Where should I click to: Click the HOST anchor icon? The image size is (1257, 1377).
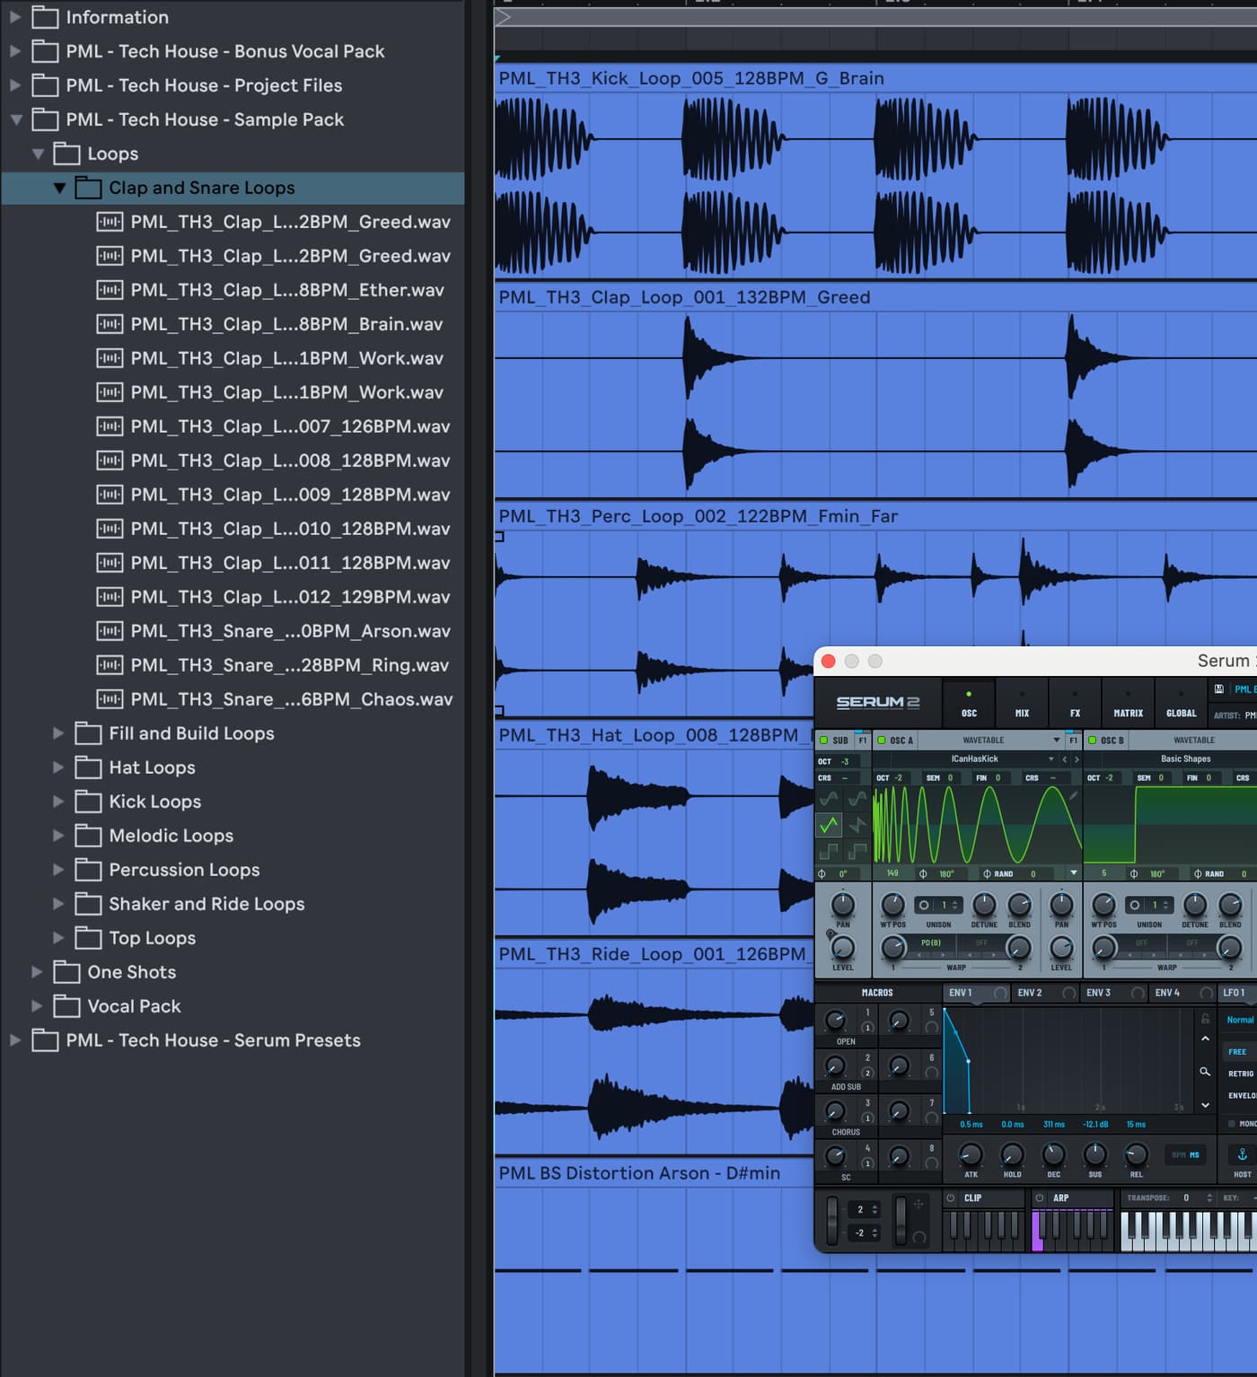pyautogui.click(x=1242, y=1154)
